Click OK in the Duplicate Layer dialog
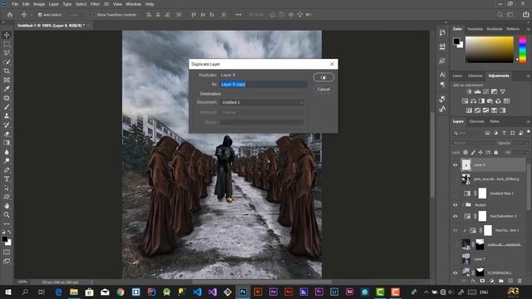Screen dimensions: 532x299 pyautogui.click(x=323, y=77)
